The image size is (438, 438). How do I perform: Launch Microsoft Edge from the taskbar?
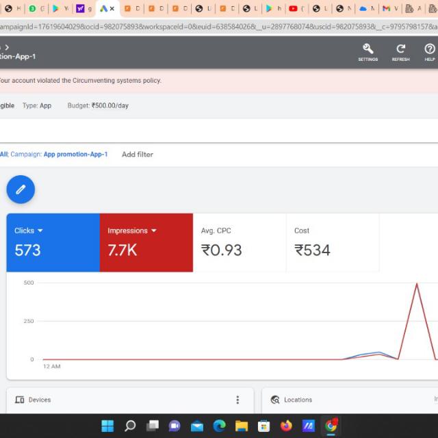click(219, 426)
